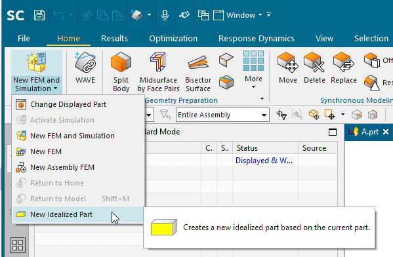Click the Status column header
Viewport: 393px width, 257px height.
[x=266, y=148]
